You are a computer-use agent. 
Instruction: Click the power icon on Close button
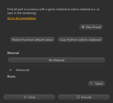[25, 97]
